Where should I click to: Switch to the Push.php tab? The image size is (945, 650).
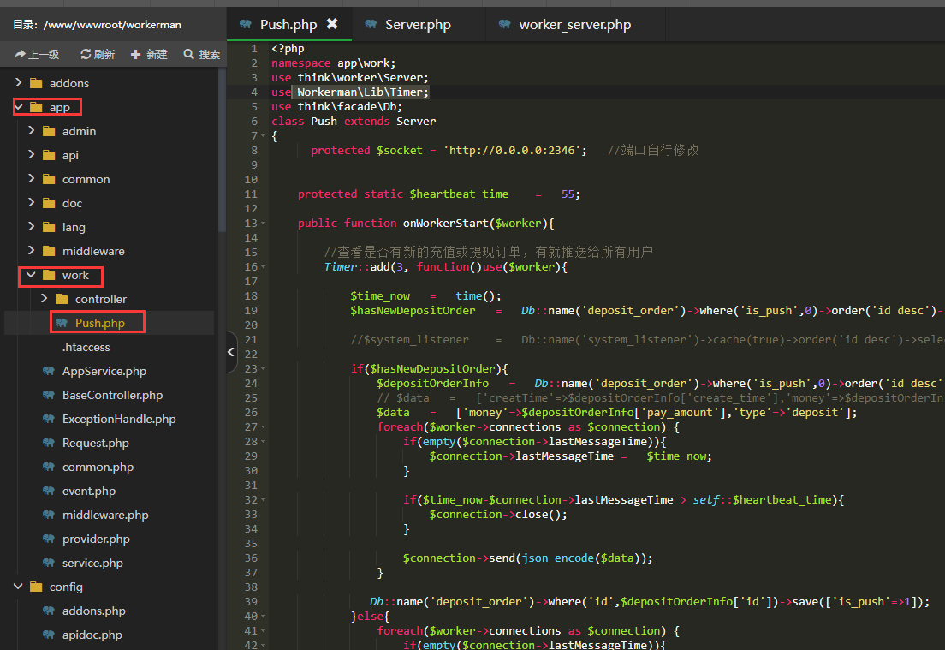point(289,24)
